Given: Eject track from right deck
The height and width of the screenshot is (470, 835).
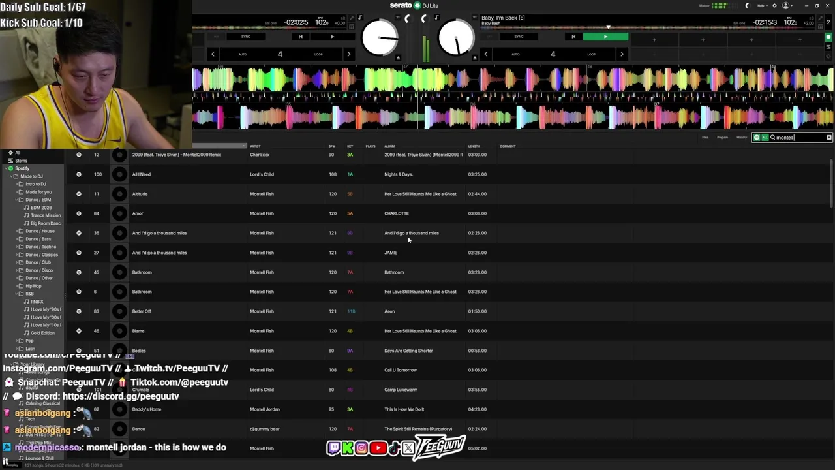Looking at the screenshot, I should coord(475,58).
